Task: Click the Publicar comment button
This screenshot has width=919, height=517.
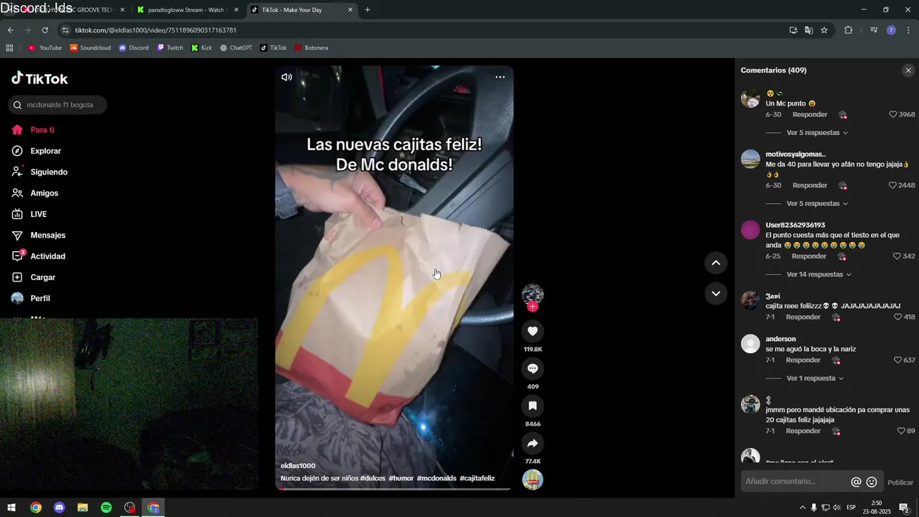Action: [x=900, y=483]
